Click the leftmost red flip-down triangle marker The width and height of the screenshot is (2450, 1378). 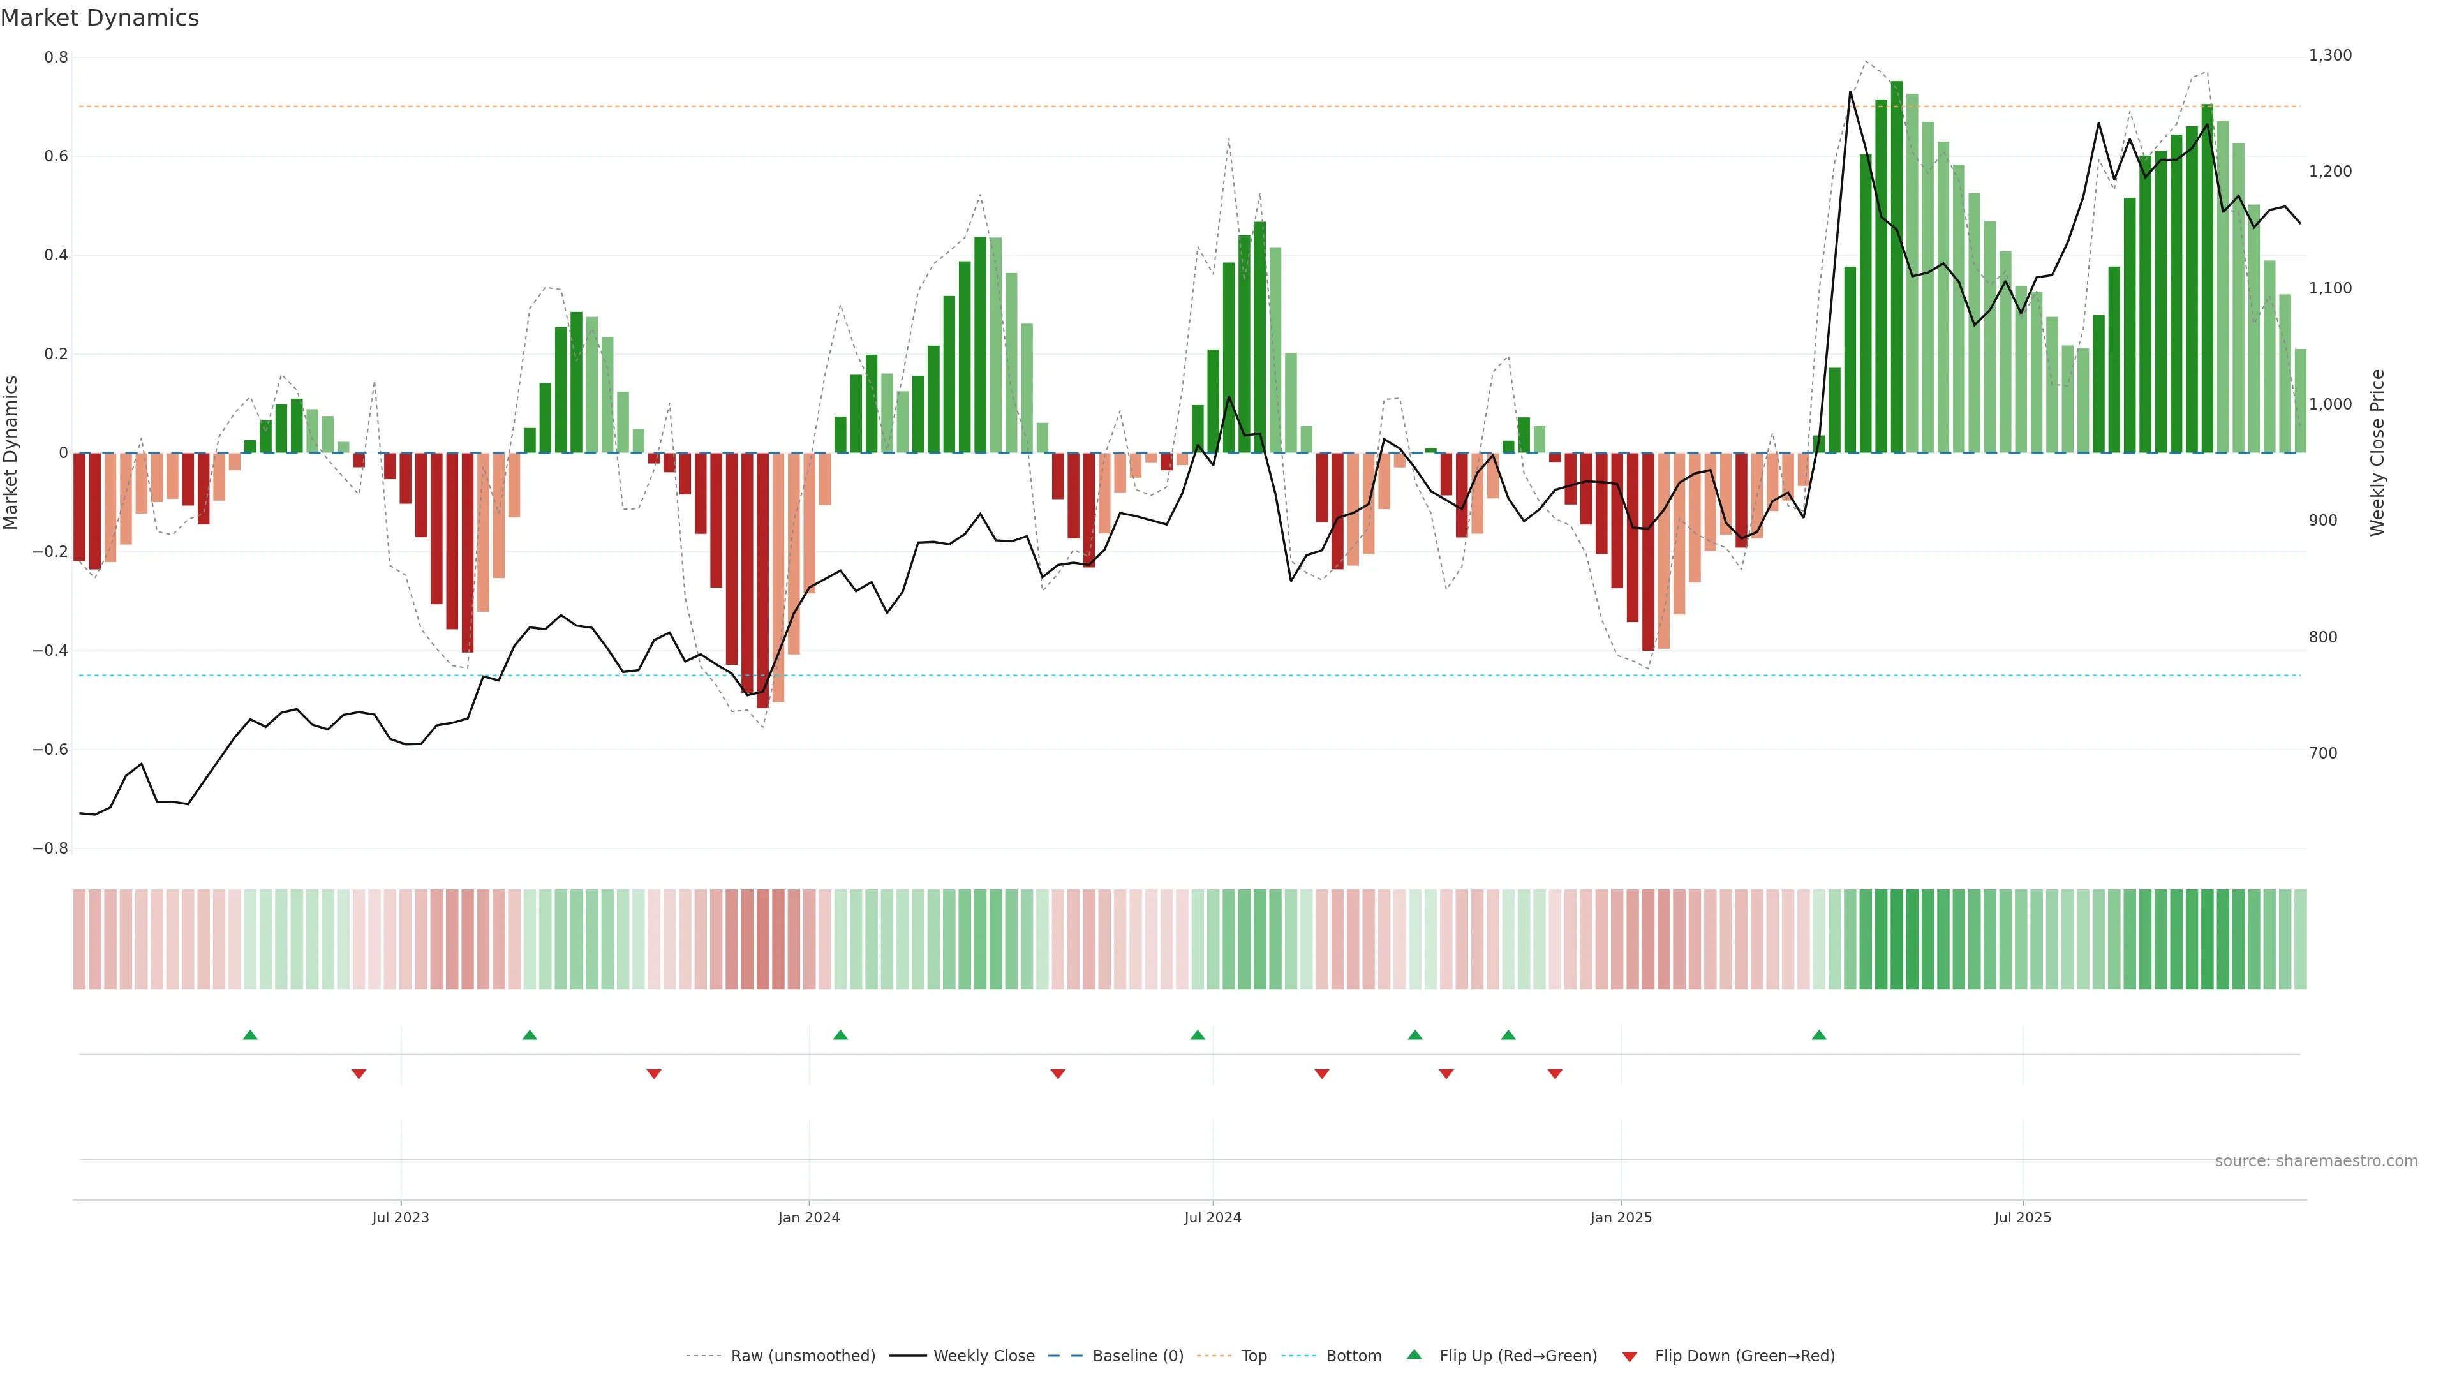coord(359,1074)
